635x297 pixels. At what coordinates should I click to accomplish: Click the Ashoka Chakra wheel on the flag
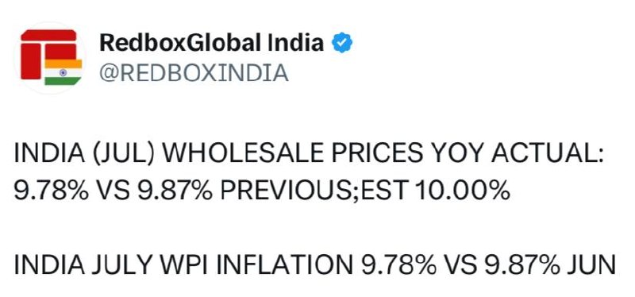coord(63,72)
